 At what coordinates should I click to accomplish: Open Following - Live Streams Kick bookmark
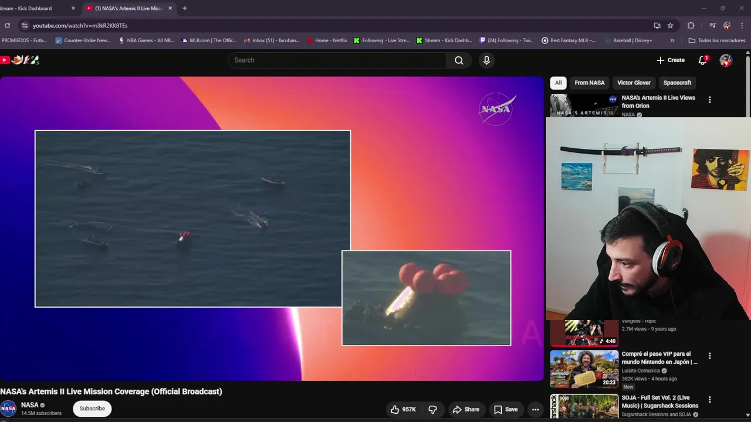pyautogui.click(x=381, y=40)
